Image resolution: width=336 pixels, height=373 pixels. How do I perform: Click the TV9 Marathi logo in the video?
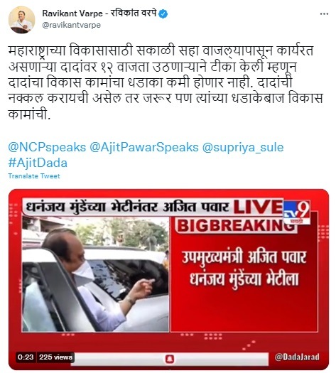coord(296,212)
